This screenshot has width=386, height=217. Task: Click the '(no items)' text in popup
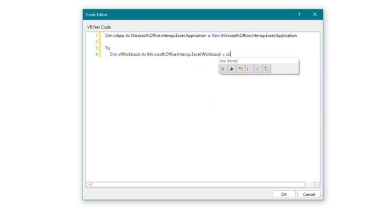[x=229, y=61]
